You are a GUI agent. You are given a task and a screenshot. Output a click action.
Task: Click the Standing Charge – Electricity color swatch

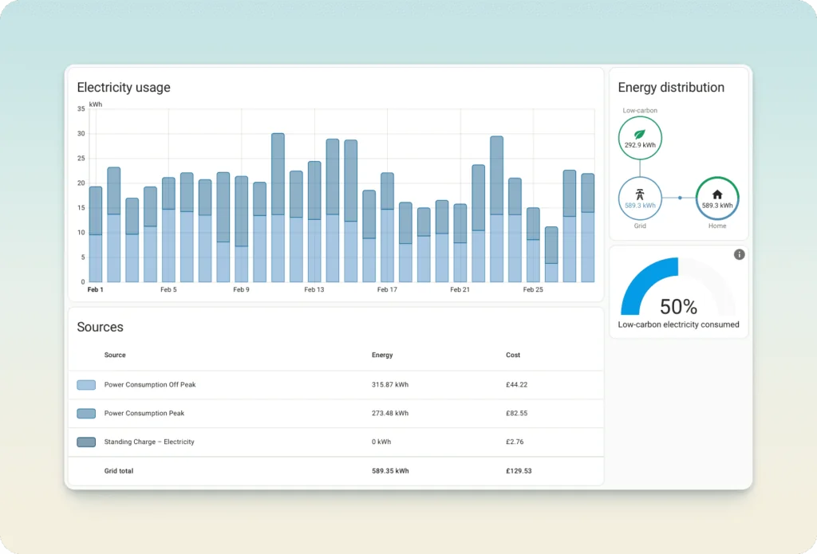[85, 442]
